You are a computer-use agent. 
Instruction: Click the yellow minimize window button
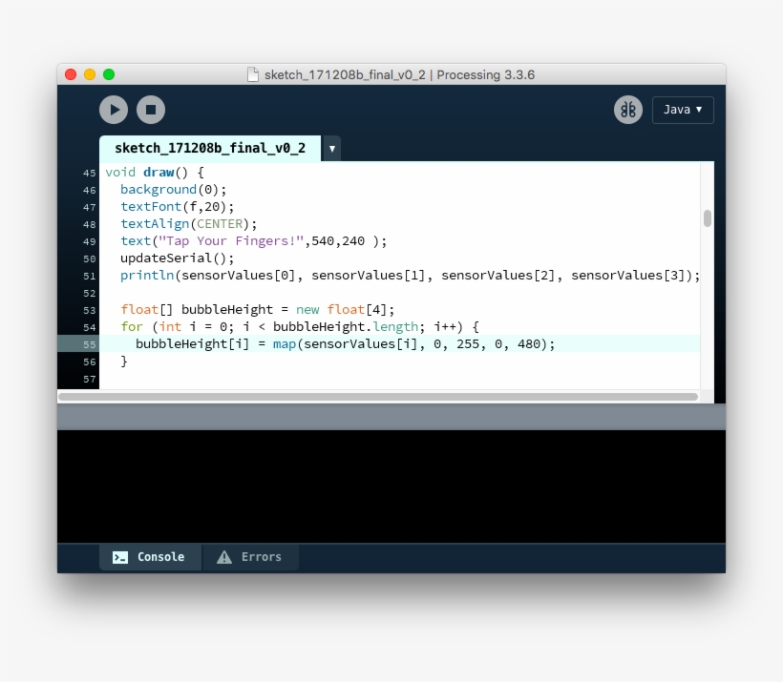(90, 73)
